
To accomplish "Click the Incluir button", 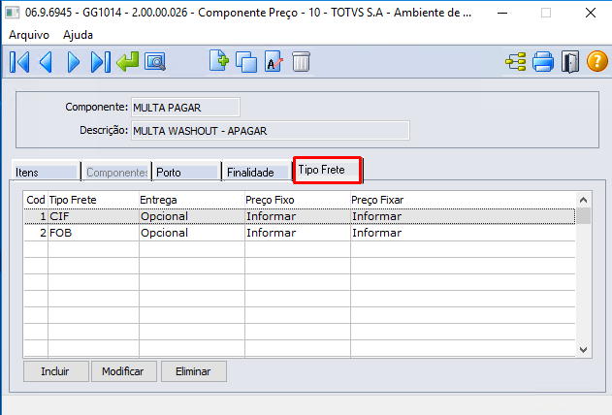I will (55, 371).
